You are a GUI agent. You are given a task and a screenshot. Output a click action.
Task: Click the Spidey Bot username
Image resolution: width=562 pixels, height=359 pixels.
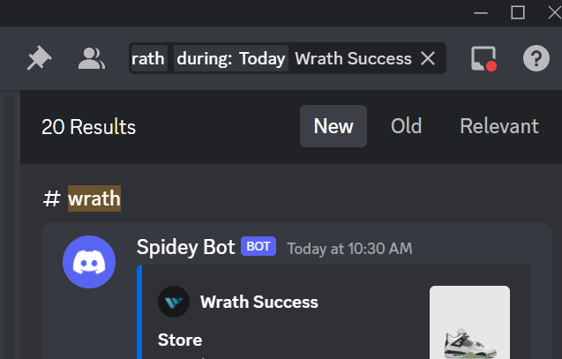[x=185, y=247]
